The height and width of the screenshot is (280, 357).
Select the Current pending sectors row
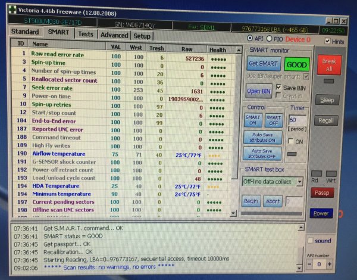121,202
